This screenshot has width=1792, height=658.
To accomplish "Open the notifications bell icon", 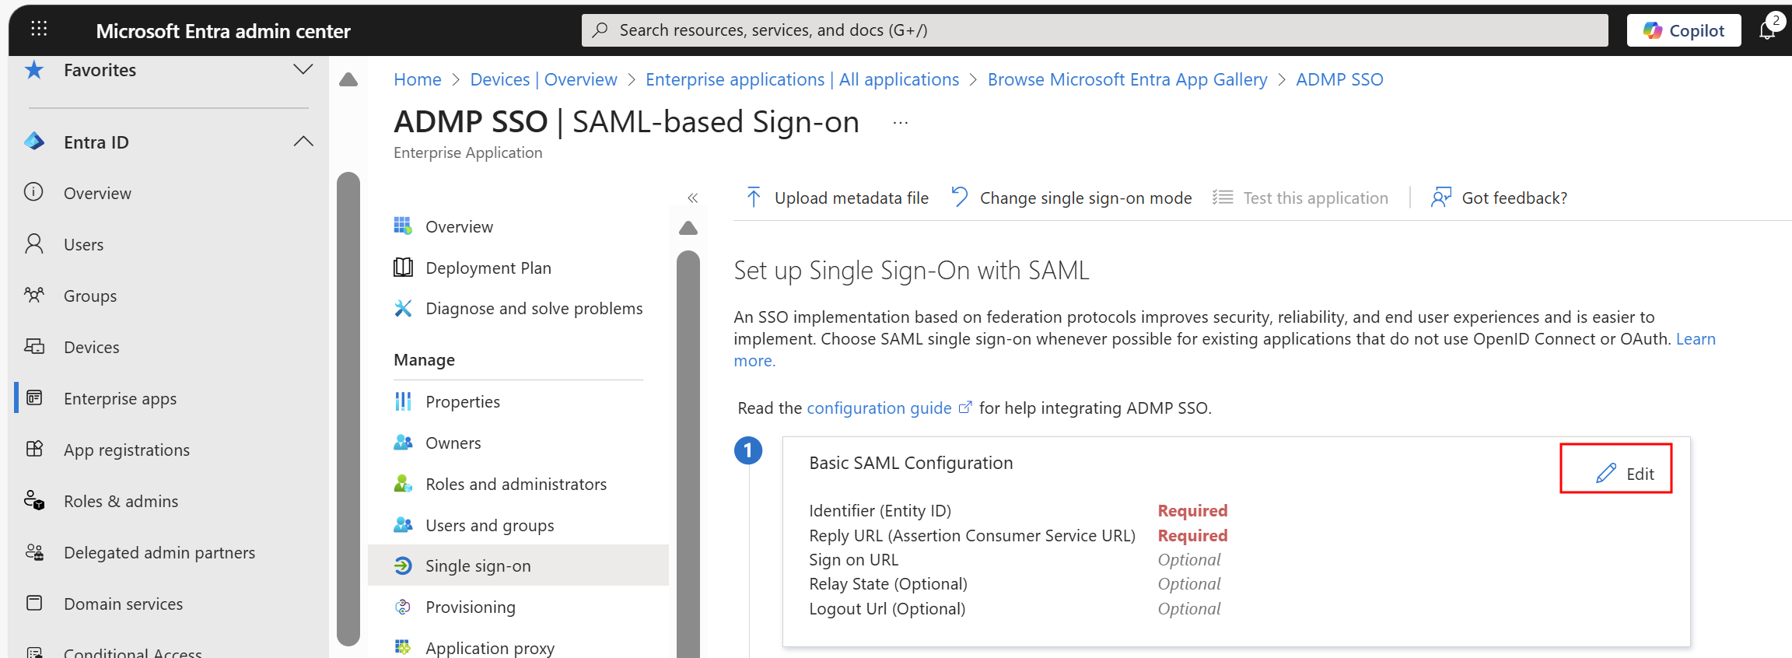I will tap(1767, 30).
